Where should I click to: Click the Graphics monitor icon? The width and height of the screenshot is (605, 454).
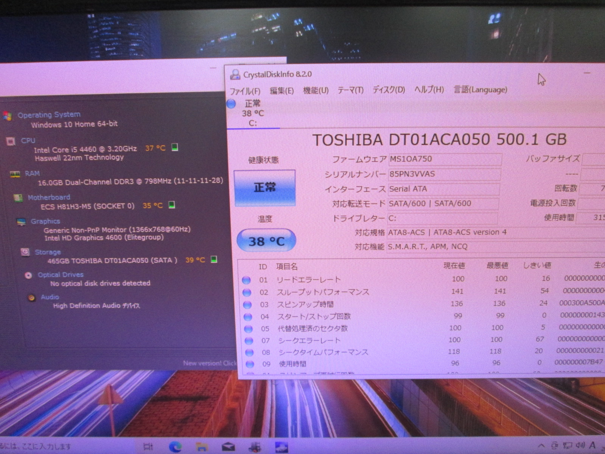click(x=21, y=222)
